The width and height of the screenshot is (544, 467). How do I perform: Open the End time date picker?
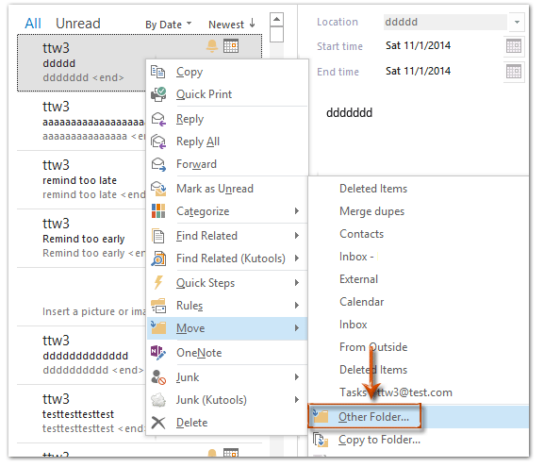(514, 72)
